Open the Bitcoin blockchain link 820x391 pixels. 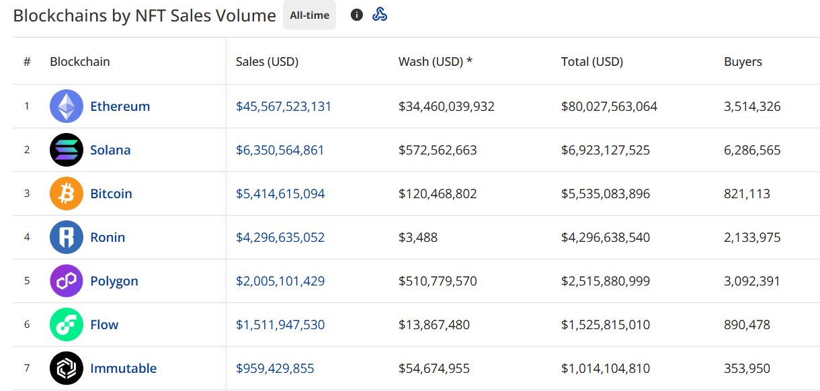click(111, 193)
